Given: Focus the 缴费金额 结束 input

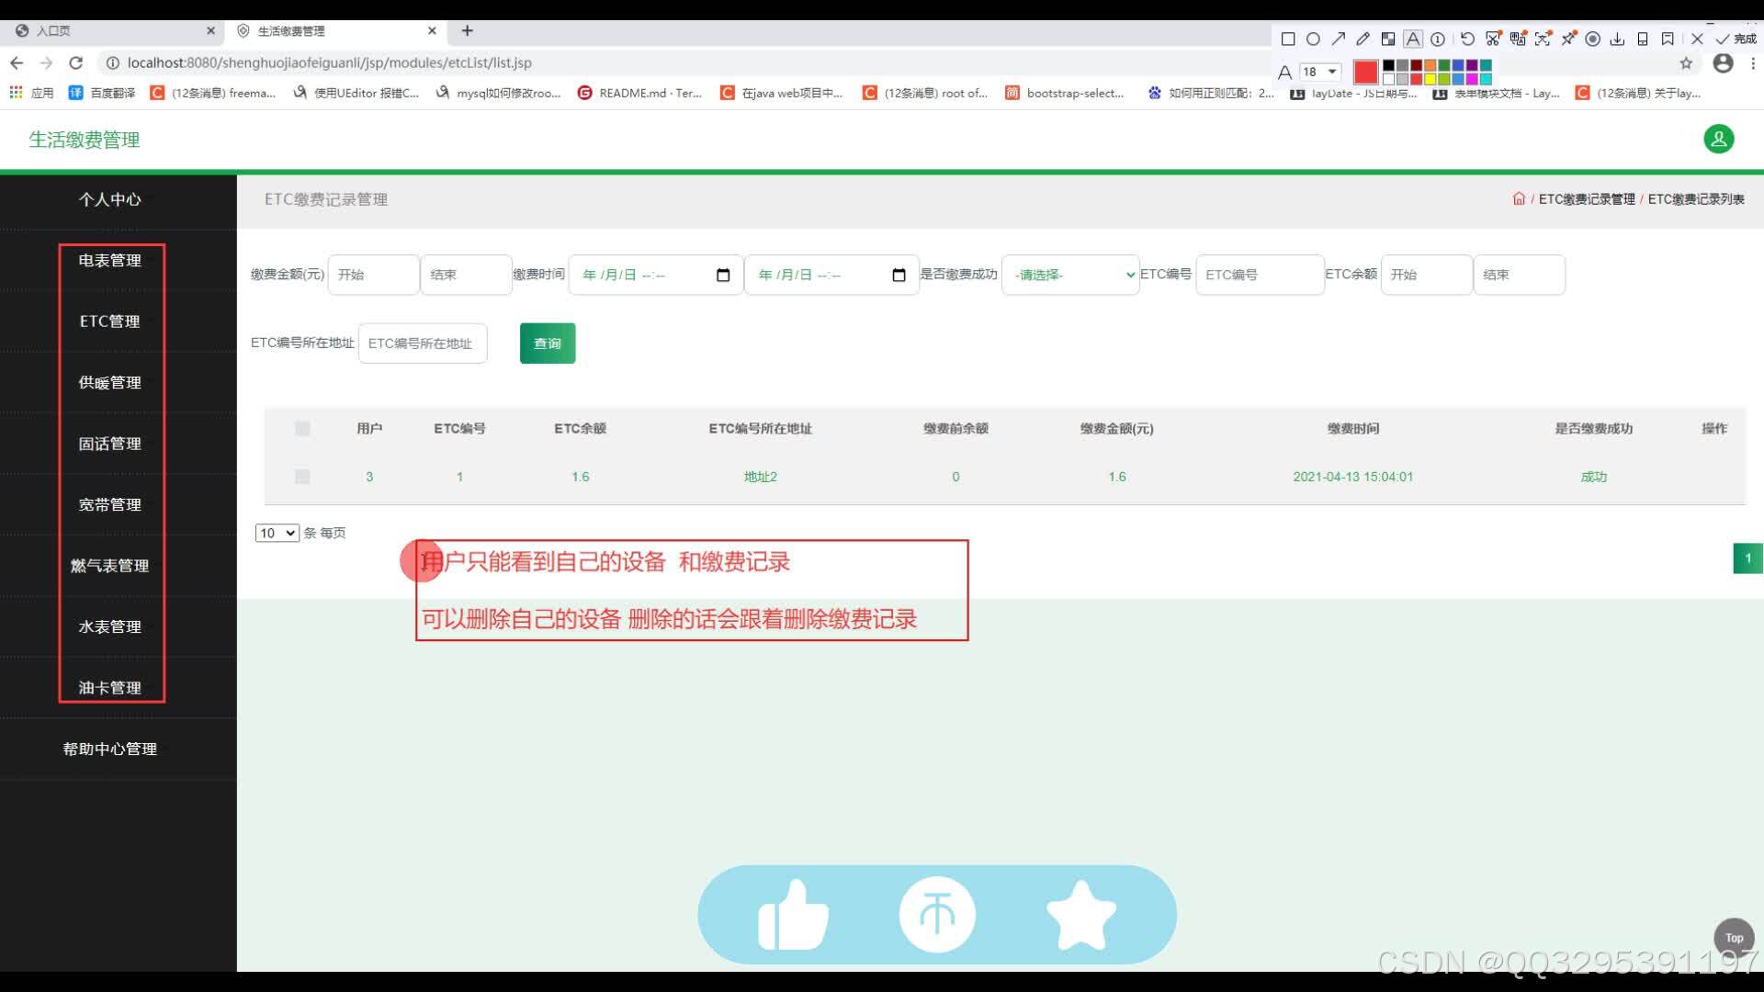Looking at the screenshot, I should click(x=466, y=275).
